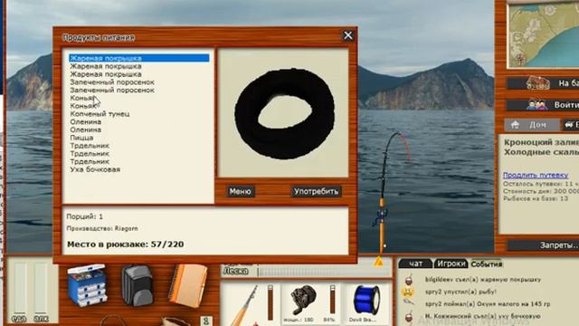
Task: Click event text bilgildeev съел(а) жареную покрышку
Action: click(482, 280)
